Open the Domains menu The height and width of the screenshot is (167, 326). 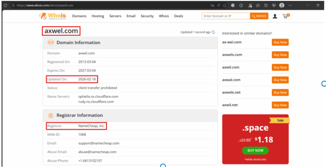pyautogui.click(x=79, y=16)
